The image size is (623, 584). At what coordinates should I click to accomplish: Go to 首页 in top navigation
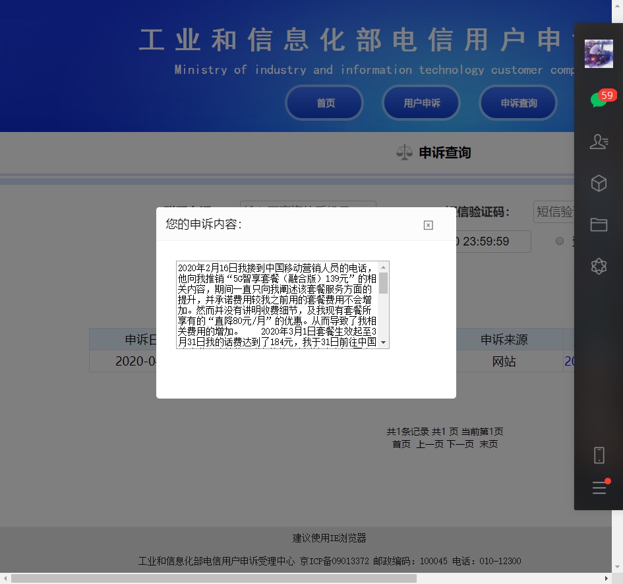tap(325, 103)
